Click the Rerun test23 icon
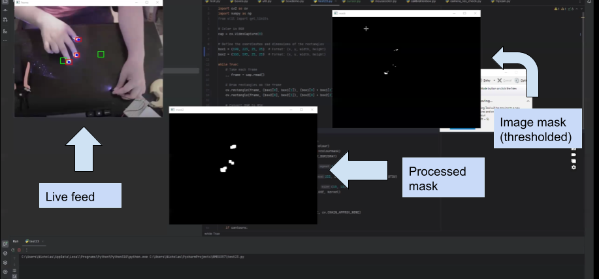The image size is (599, 279). point(12,250)
